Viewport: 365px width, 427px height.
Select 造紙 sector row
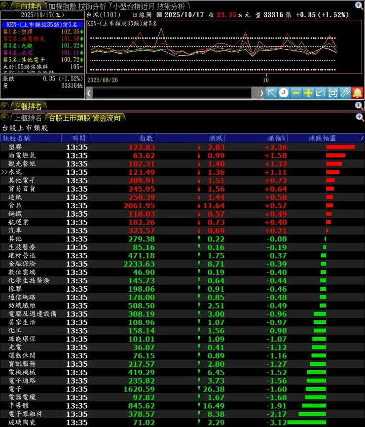182,197
